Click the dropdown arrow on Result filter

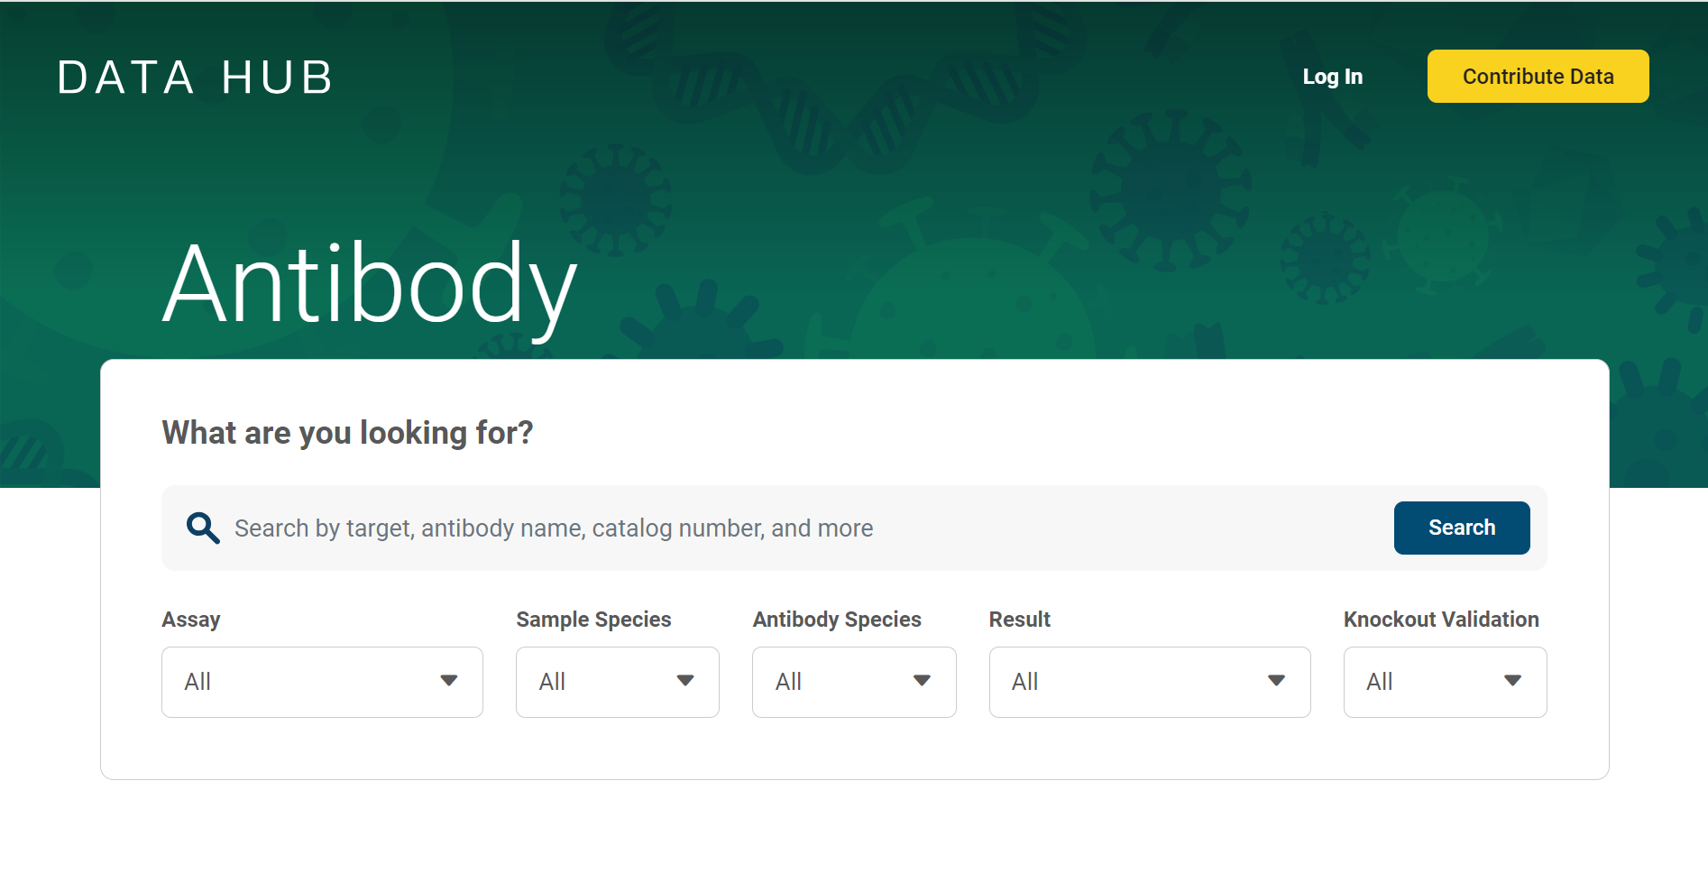pos(1276,682)
